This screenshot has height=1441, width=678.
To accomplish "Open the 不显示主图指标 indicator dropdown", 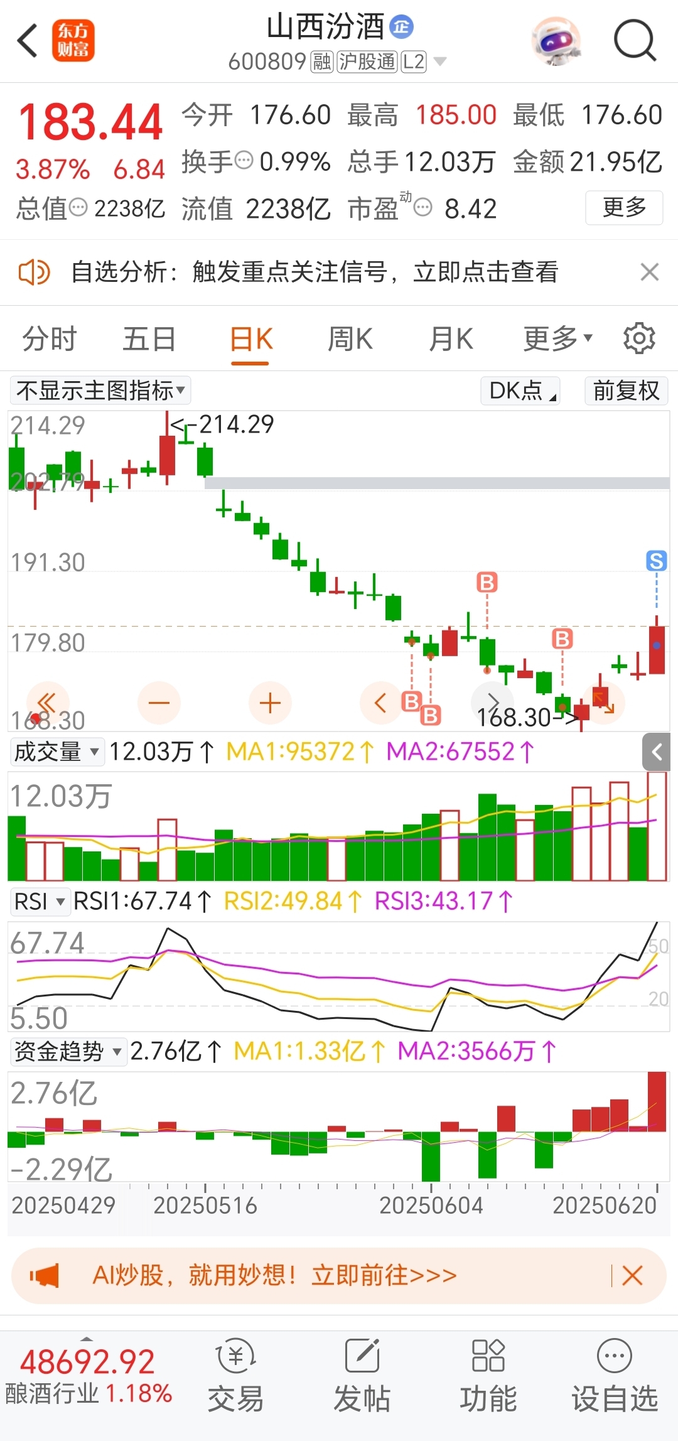I will (100, 391).
